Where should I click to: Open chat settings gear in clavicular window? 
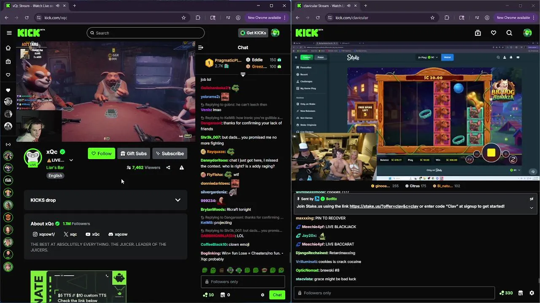[x=532, y=293]
